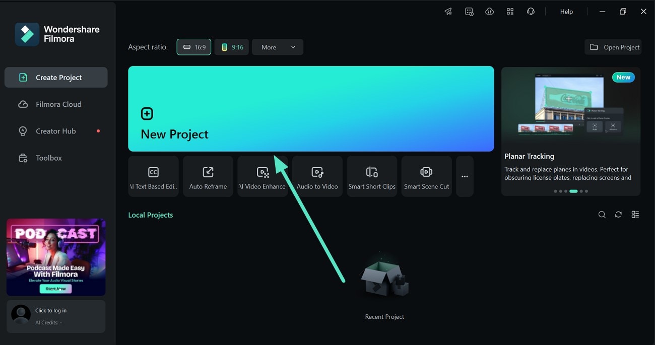
Task: Launch AI Text Based Editing tool
Action: click(153, 176)
